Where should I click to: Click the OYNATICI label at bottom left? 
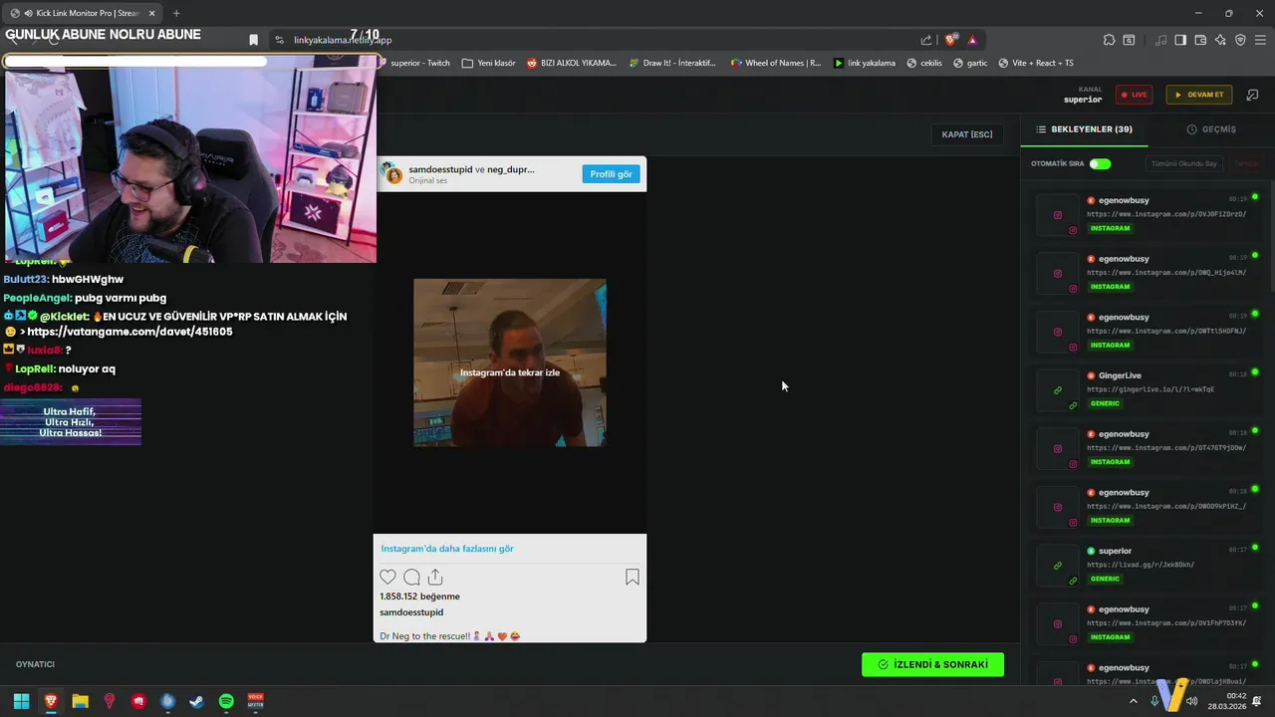pos(35,664)
